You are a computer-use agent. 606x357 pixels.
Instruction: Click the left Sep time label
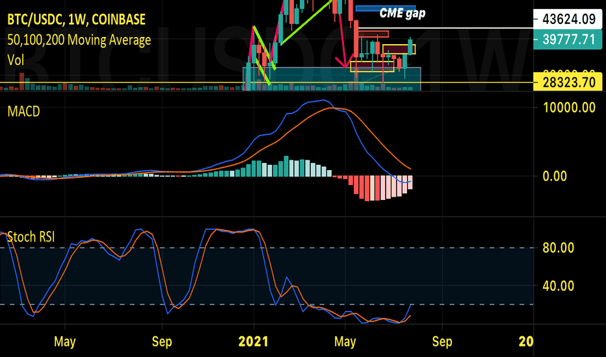161,341
